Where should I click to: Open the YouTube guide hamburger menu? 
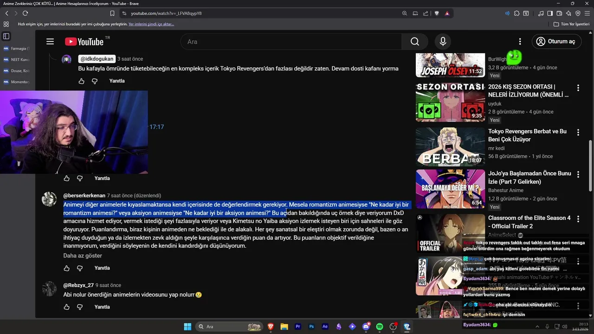pos(50,42)
